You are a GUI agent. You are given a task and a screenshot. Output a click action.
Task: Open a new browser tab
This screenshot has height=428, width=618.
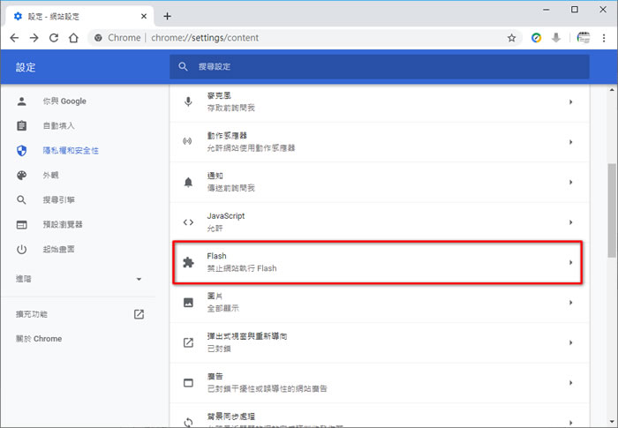[x=167, y=16]
